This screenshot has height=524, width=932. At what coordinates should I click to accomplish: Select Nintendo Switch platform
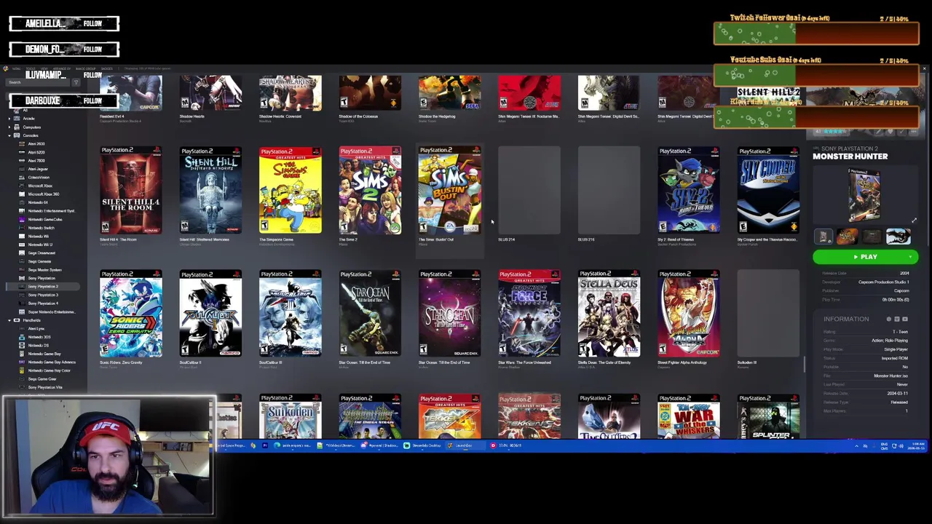41,228
